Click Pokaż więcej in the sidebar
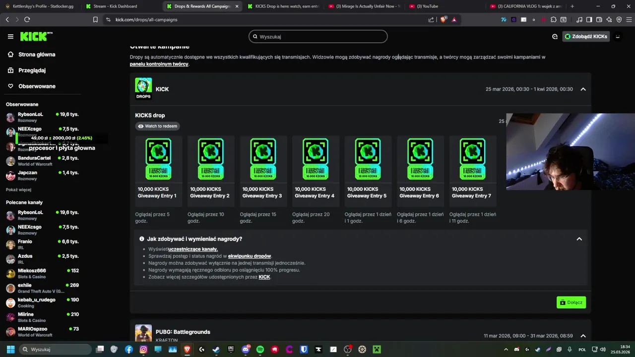635x357 pixels. tap(18, 190)
